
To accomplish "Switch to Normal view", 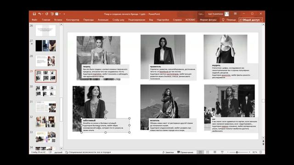I will (x=200, y=152).
